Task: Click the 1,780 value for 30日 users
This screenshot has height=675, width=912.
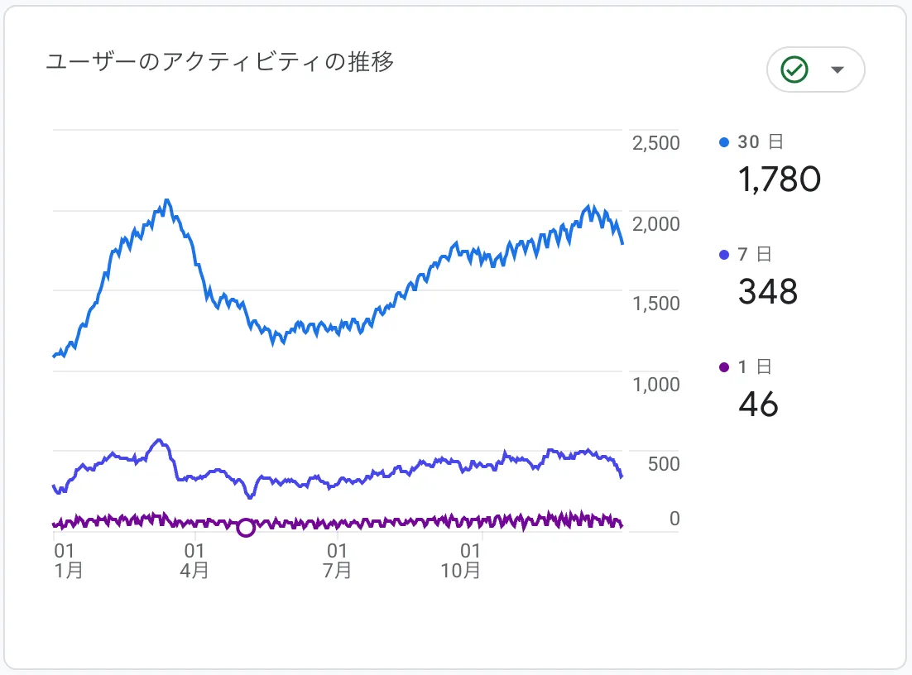Action: coord(780,180)
